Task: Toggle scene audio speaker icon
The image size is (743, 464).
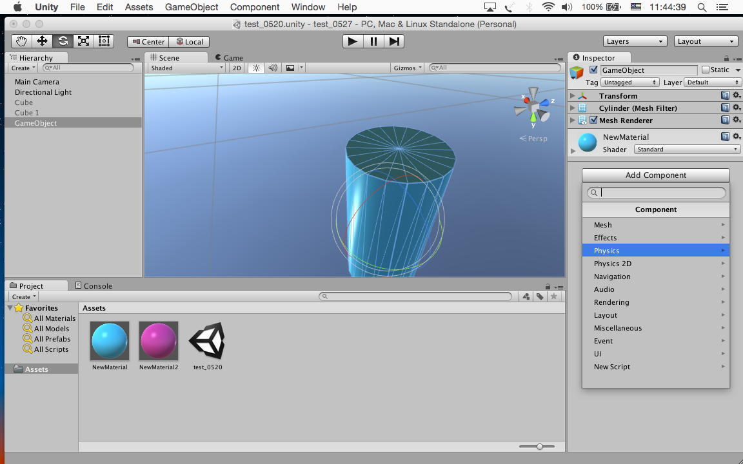Action: 273,68
